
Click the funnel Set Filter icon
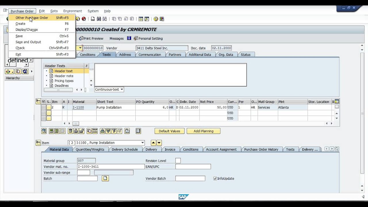pos(114,131)
